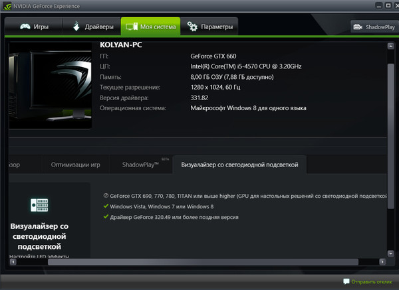
Task: Click the green check beside Windows Vista requirement
Action: [106, 206]
